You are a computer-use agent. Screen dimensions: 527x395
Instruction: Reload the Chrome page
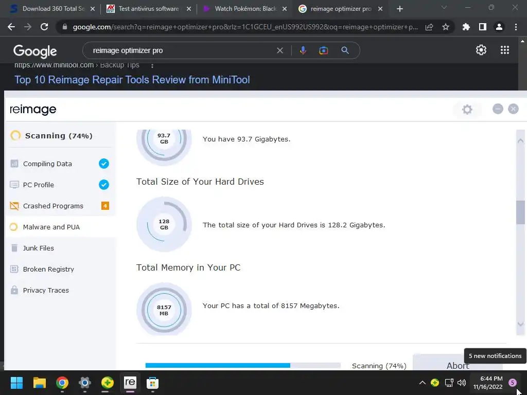pos(44,27)
